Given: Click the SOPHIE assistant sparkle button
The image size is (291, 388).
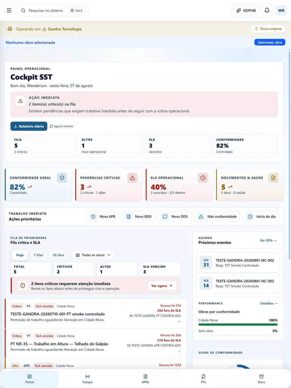Looking at the screenshot, I should tap(246, 10).
